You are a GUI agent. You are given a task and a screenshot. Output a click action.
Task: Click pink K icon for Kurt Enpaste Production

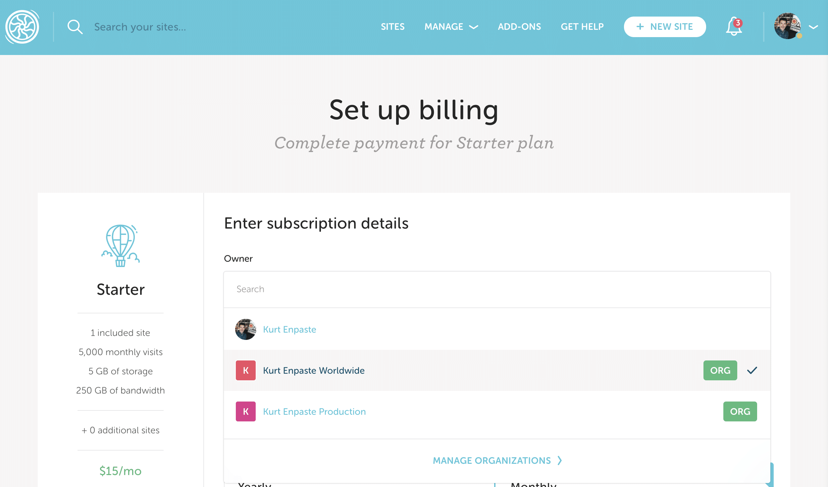click(245, 411)
